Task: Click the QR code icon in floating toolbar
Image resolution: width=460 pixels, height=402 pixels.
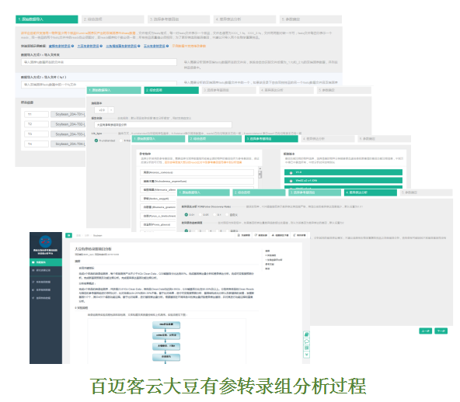Action: click(x=307, y=348)
